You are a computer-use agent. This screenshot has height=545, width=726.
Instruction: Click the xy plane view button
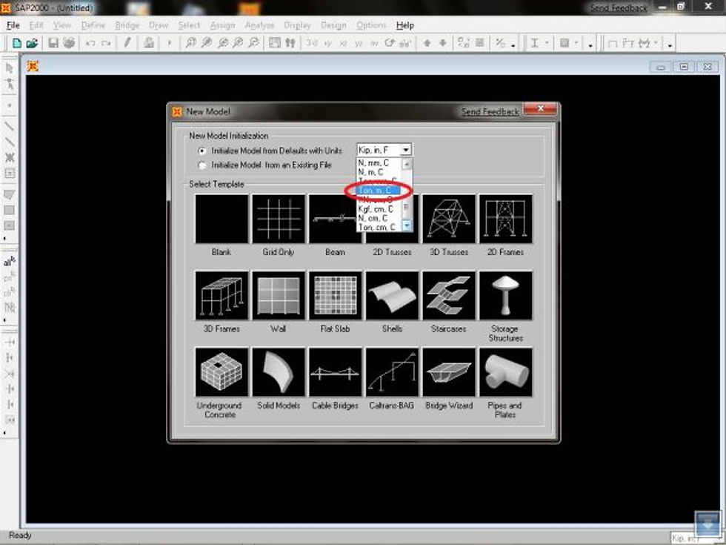327,44
